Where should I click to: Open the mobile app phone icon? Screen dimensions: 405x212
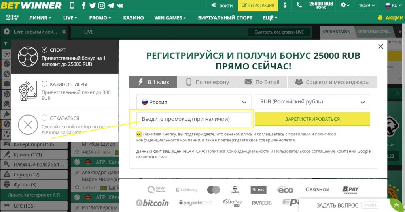pos(72,5)
